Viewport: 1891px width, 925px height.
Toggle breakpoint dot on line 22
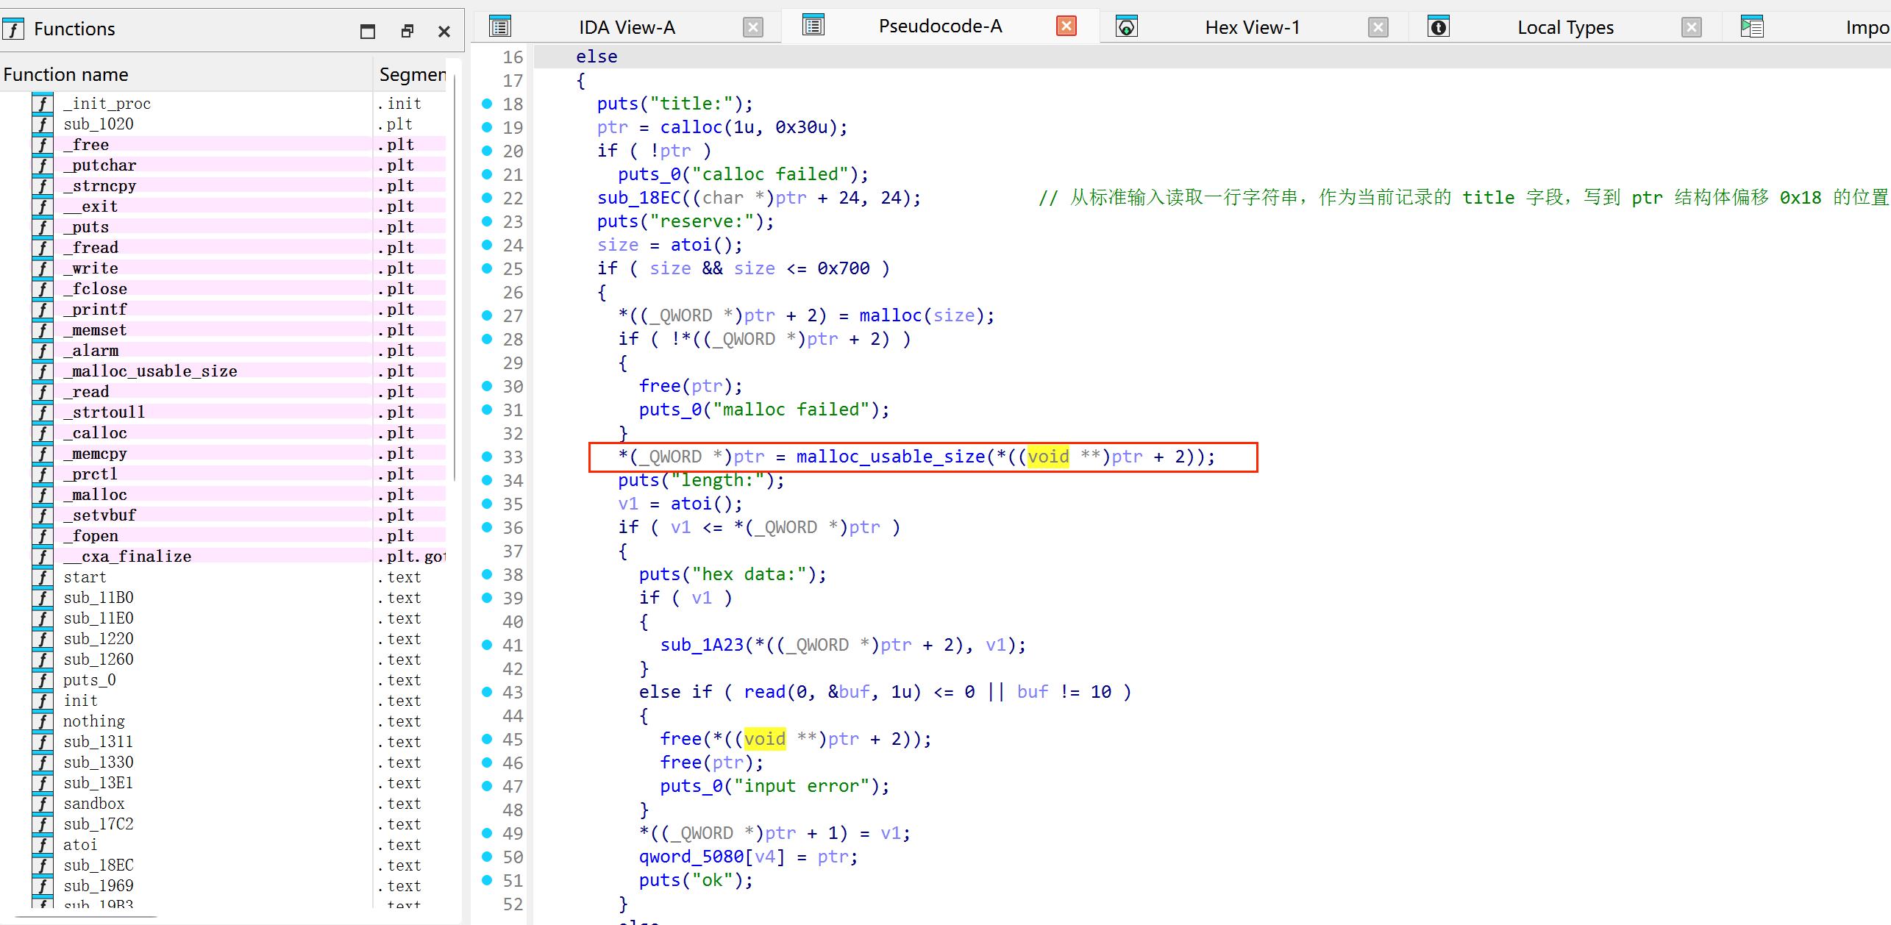pyautogui.click(x=487, y=198)
